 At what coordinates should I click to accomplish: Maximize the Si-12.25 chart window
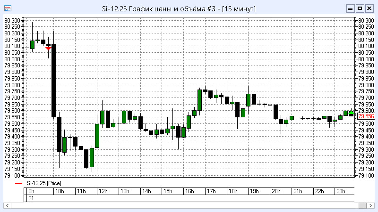tap(360, 8)
